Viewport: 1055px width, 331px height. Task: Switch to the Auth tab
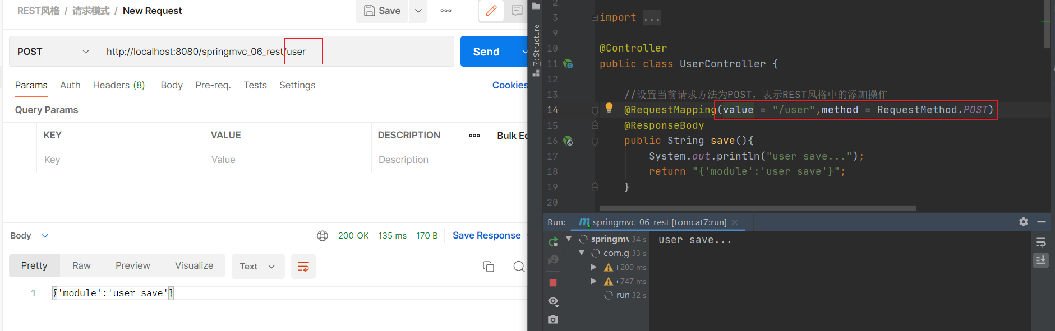[70, 85]
